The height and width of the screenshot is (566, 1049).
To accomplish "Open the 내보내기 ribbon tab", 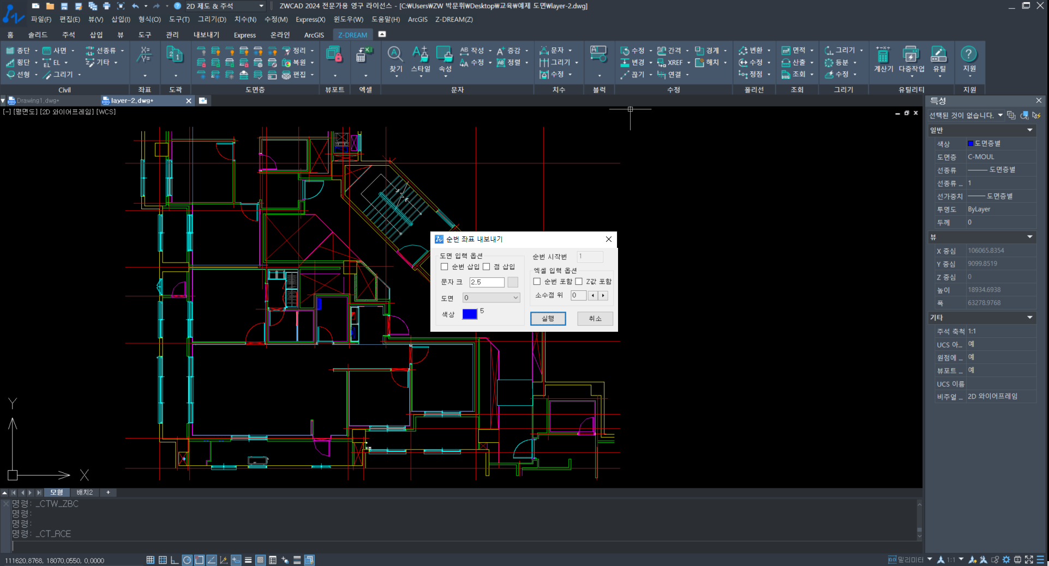I will pyautogui.click(x=206, y=35).
